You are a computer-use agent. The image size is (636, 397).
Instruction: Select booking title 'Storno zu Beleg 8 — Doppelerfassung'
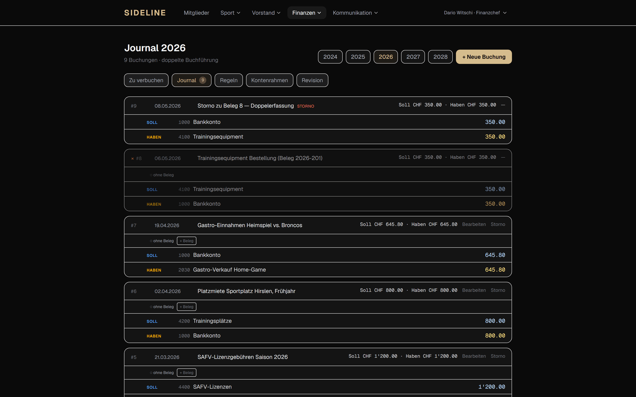click(x=246, y=106)
